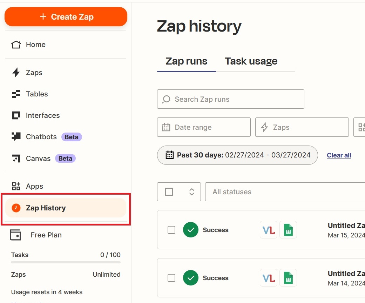The height and width of the screenshot is (303, 365).
Task: Check the second Success run checkbox
Action: click(171, 278)
